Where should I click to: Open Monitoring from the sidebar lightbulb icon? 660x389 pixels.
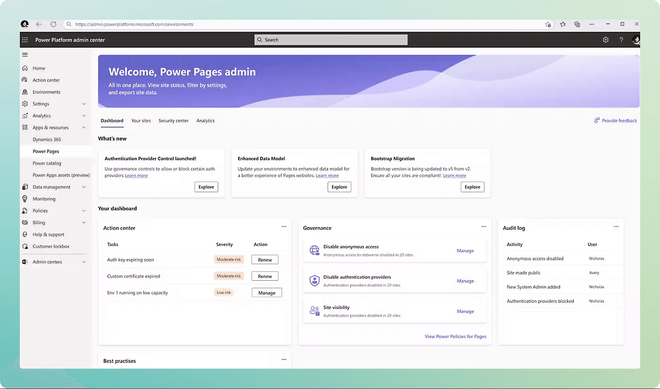[25, 199]
